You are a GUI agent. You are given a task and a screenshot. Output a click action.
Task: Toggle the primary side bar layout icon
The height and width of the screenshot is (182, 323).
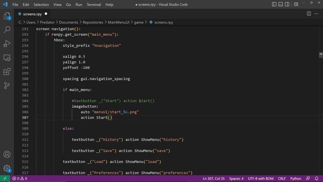pyautogui.click(x=274, y=5)
